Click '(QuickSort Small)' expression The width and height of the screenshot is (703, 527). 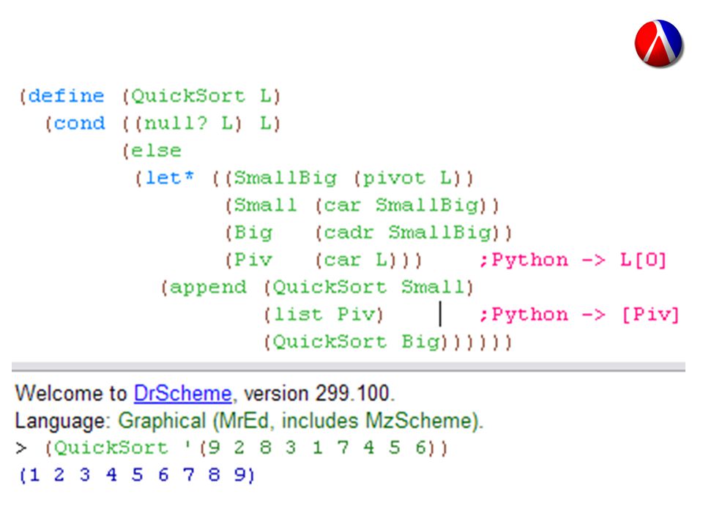(x=368, y=287)
